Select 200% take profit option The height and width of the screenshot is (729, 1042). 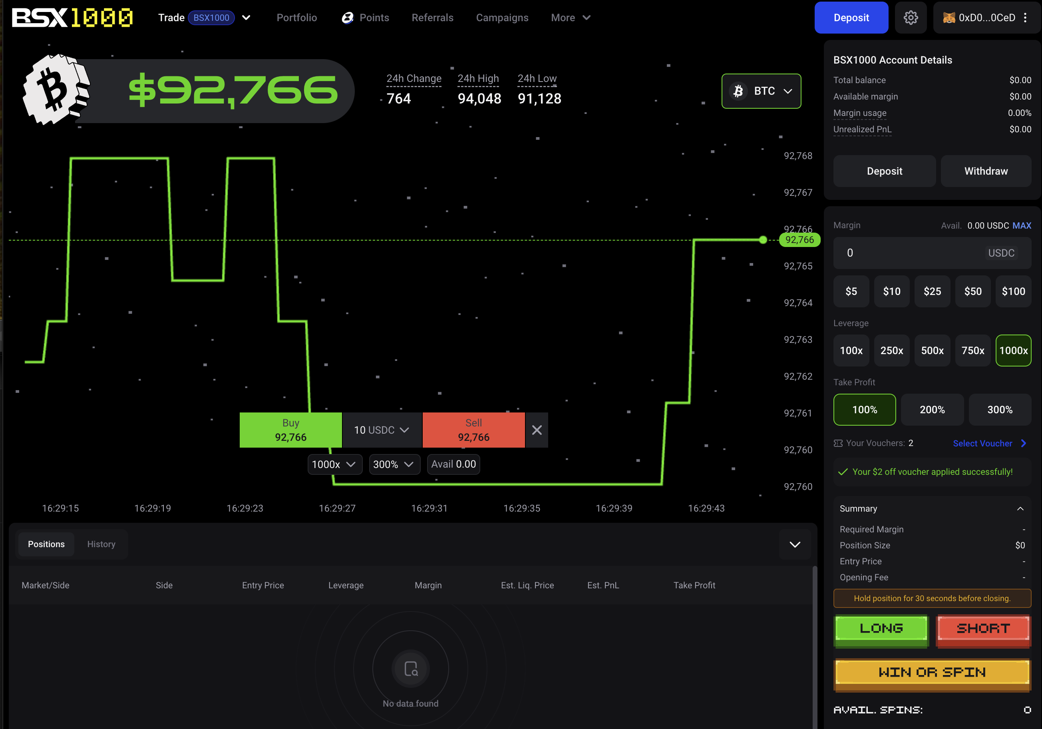[x=932, y=409]
